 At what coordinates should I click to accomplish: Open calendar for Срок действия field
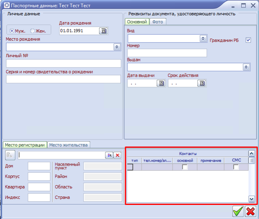click(x=201, y=83)
